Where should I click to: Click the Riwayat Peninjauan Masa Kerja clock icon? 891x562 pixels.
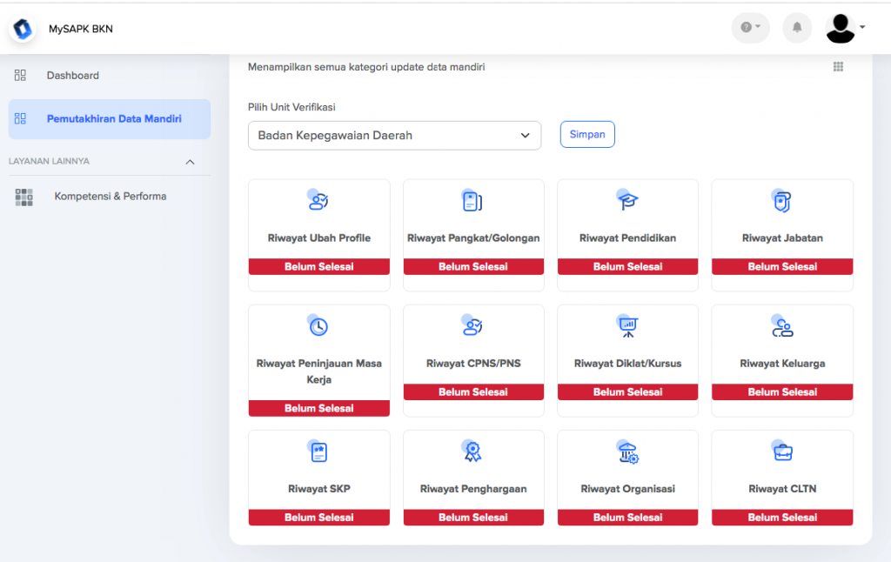[x=318, y=325]
